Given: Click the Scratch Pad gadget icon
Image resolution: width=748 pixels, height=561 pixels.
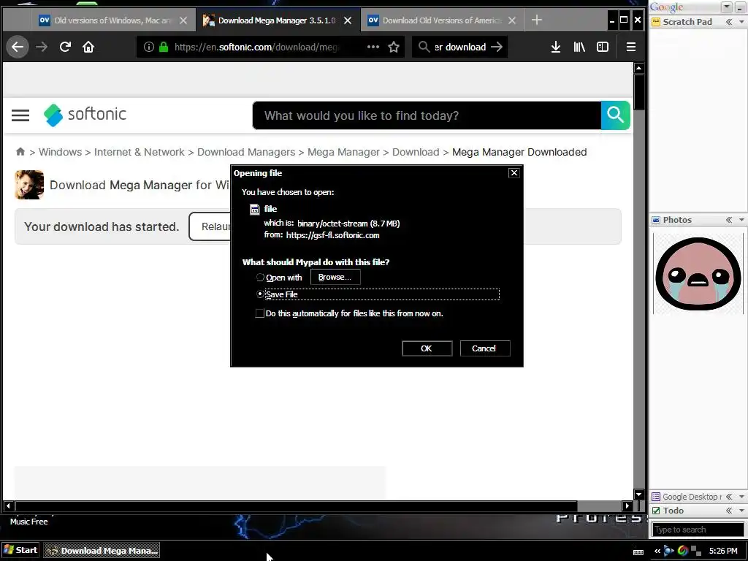Looking at the screenshot, I should point(656,22).
